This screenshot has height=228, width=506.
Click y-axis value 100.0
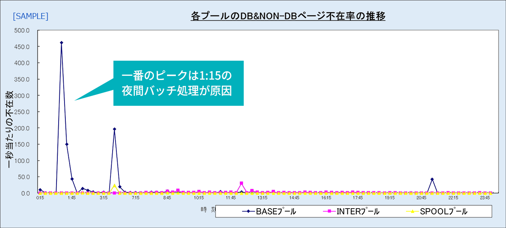click(x=22, y=161)
